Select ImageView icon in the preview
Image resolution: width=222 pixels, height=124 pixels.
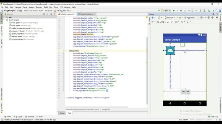pyautogui.click(x=170, y=50)
